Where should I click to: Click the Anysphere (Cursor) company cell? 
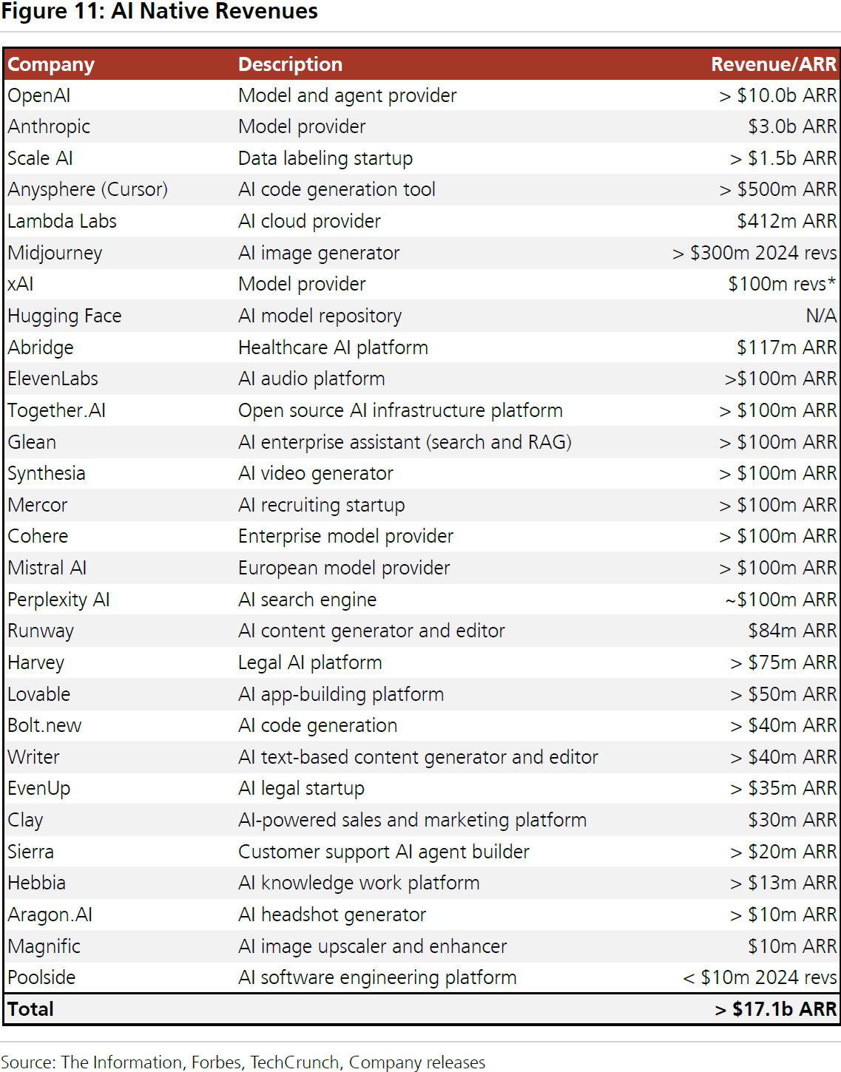pos(87,190)
